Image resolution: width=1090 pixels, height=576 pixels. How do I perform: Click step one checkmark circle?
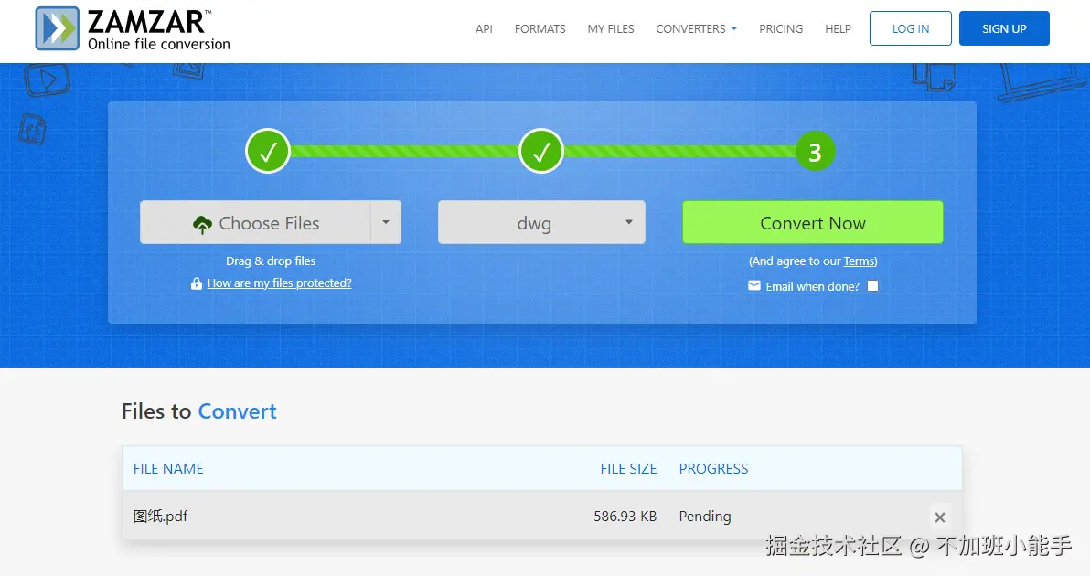pyautogui.click(x=268, y=152)
